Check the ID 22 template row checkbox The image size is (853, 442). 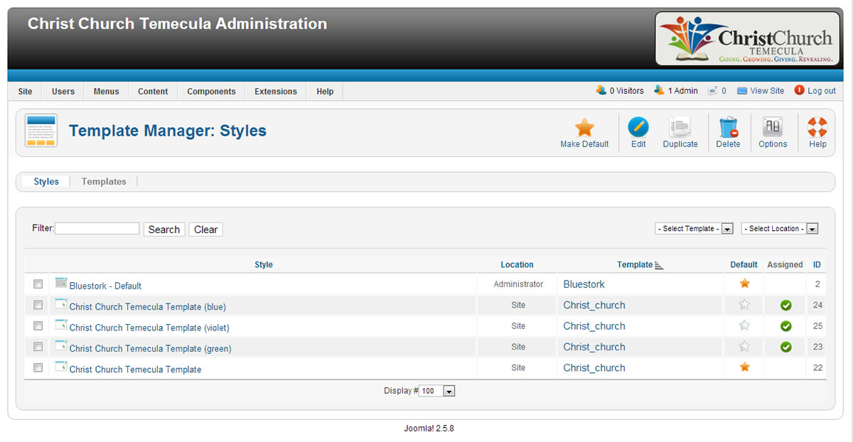(38, 367)
